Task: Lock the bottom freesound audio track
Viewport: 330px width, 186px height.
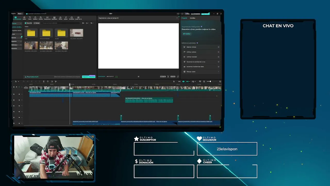Action: 14,123
